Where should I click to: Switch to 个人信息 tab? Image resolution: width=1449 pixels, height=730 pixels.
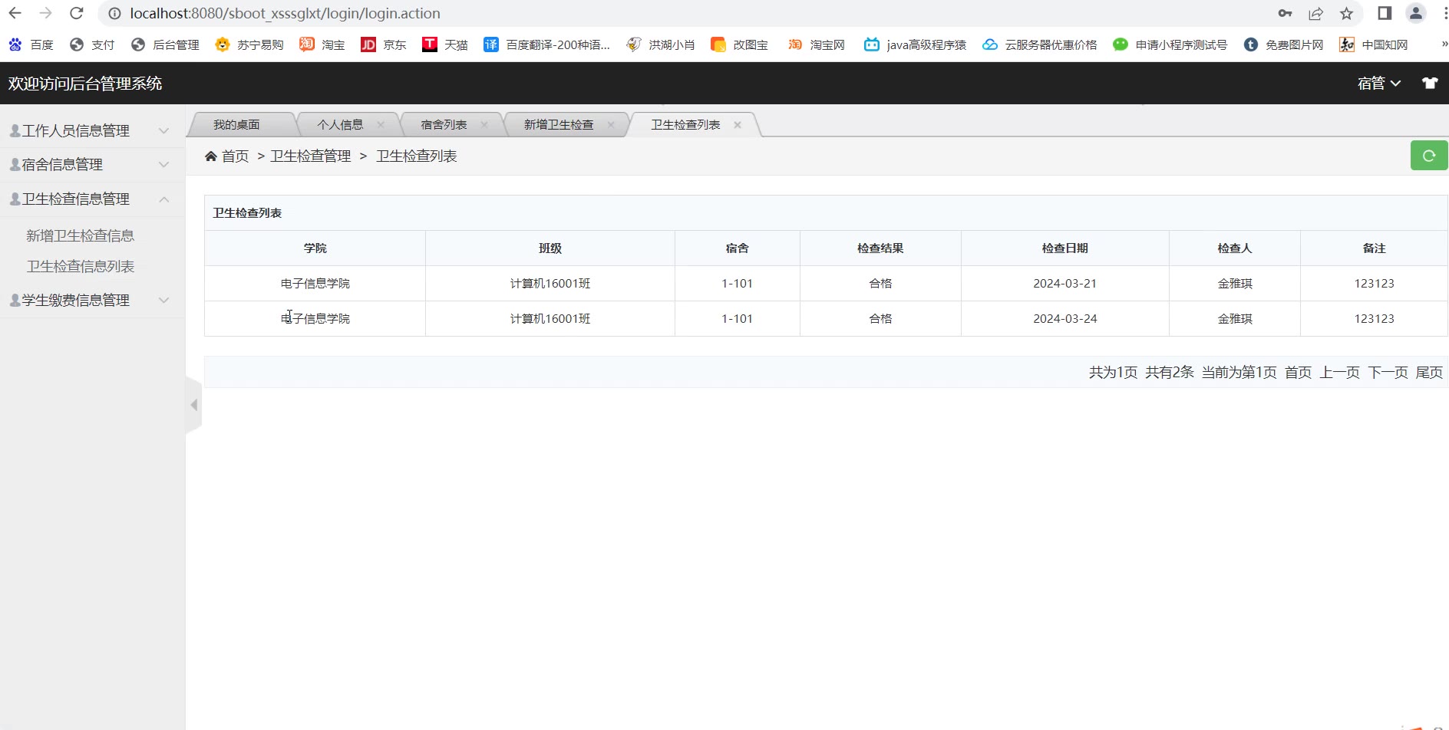pos(340,125)
